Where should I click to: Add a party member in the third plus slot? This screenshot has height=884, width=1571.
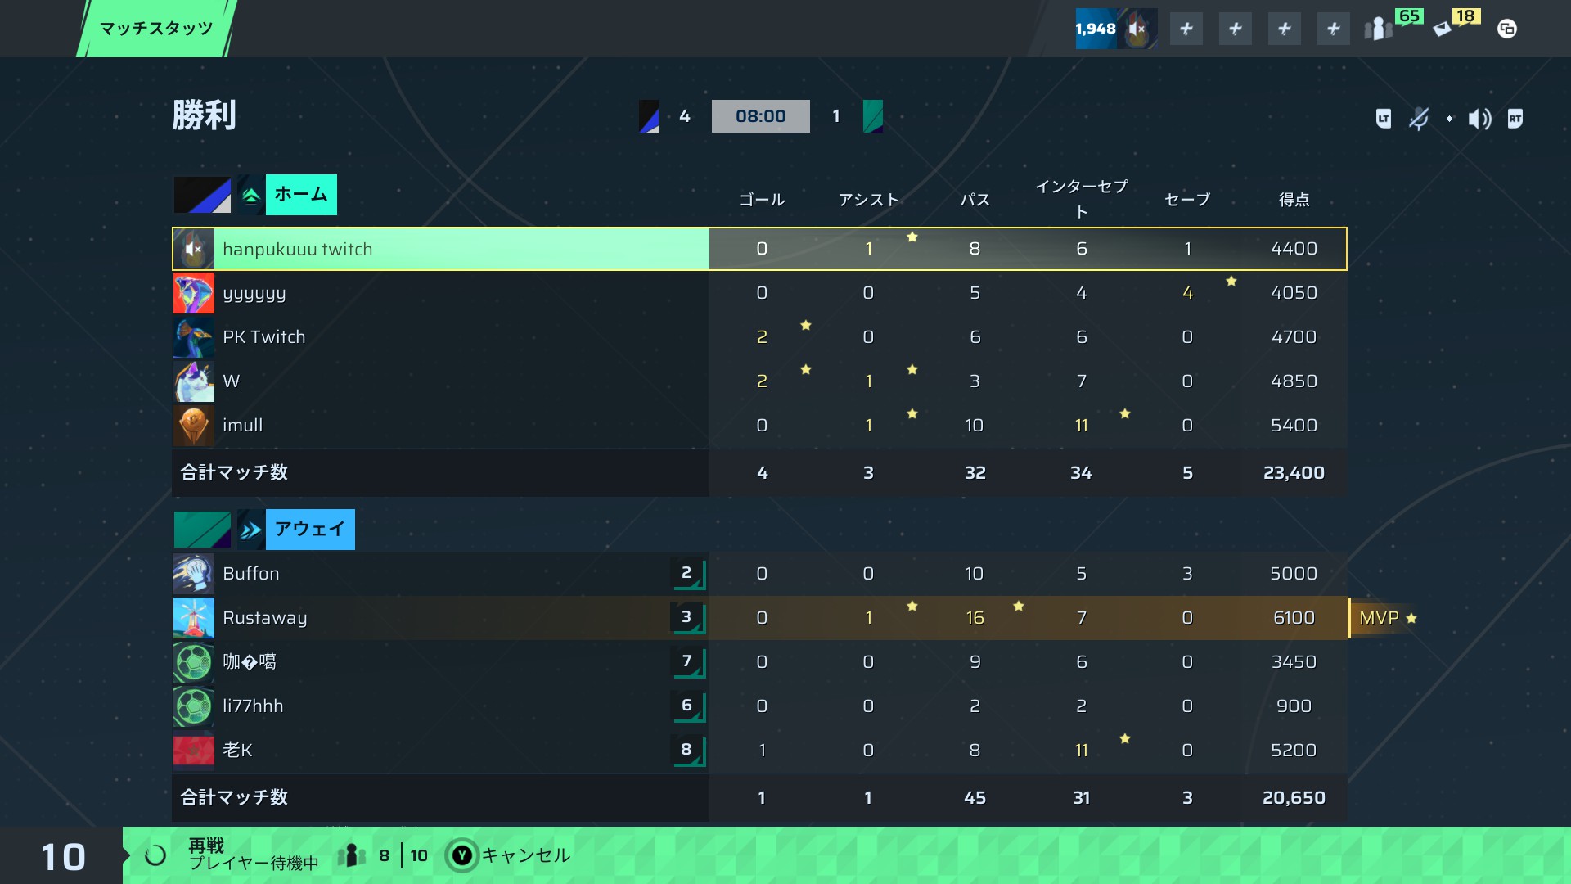point(1285,29)
